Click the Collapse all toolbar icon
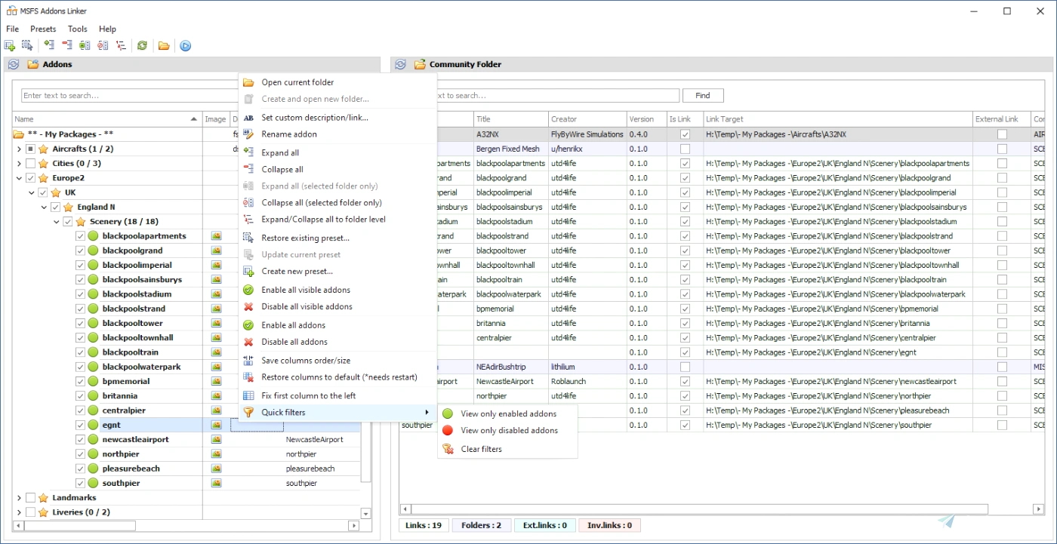The image size is (1057, 544). [67, 46]
